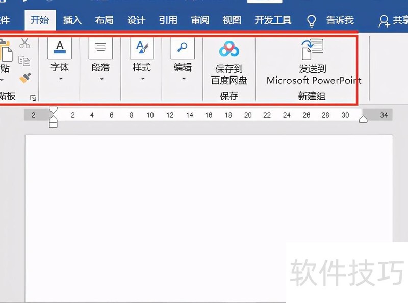The height and width of the screenshot is (303, 408).
Task: Go to the 开发工具 (Developer) tab
Action: coord(273,20)
